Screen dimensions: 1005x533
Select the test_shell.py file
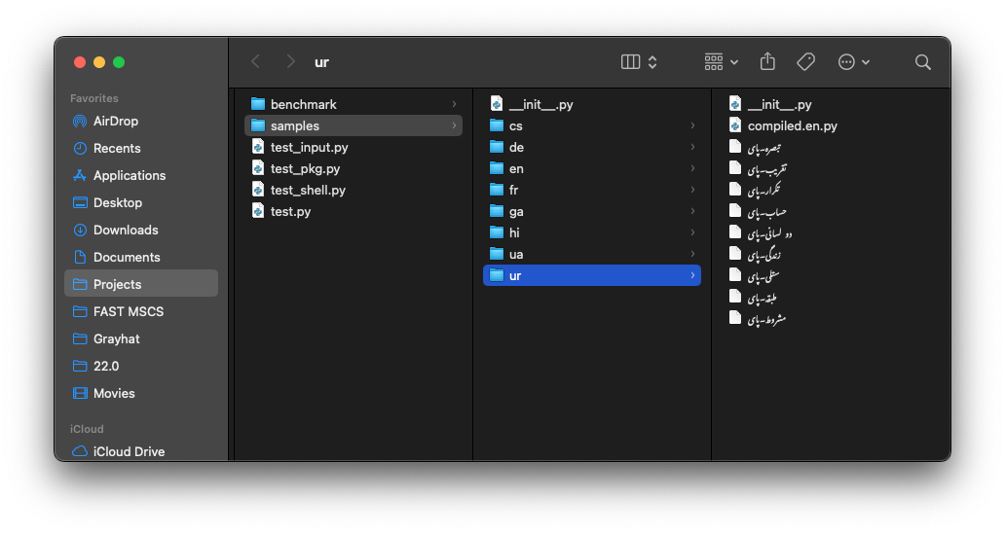(308, 190)
